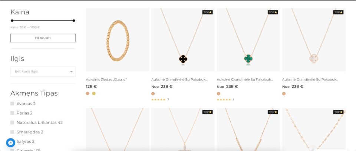Open Auksinis Žiedas Classic product link
Screen dimensions: 356x151
point(106,80)
